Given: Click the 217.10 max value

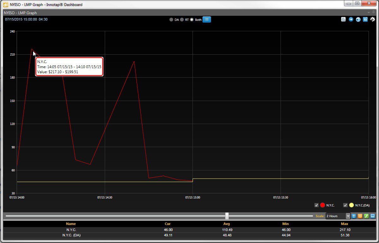Looking at the screenshot, I should (345, 230).
